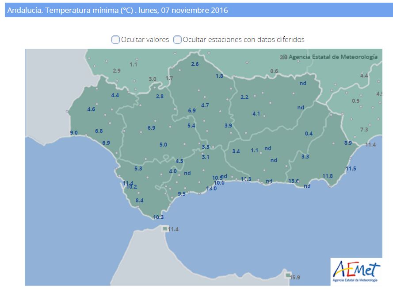393x294 pixels.
Task: Select the 11.8 coastal station value
Action: coord(327,176)
